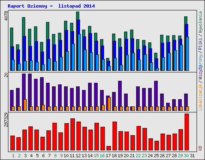
Task: Click the day 15 label on the x-axis
Action: tap(96, 156)
